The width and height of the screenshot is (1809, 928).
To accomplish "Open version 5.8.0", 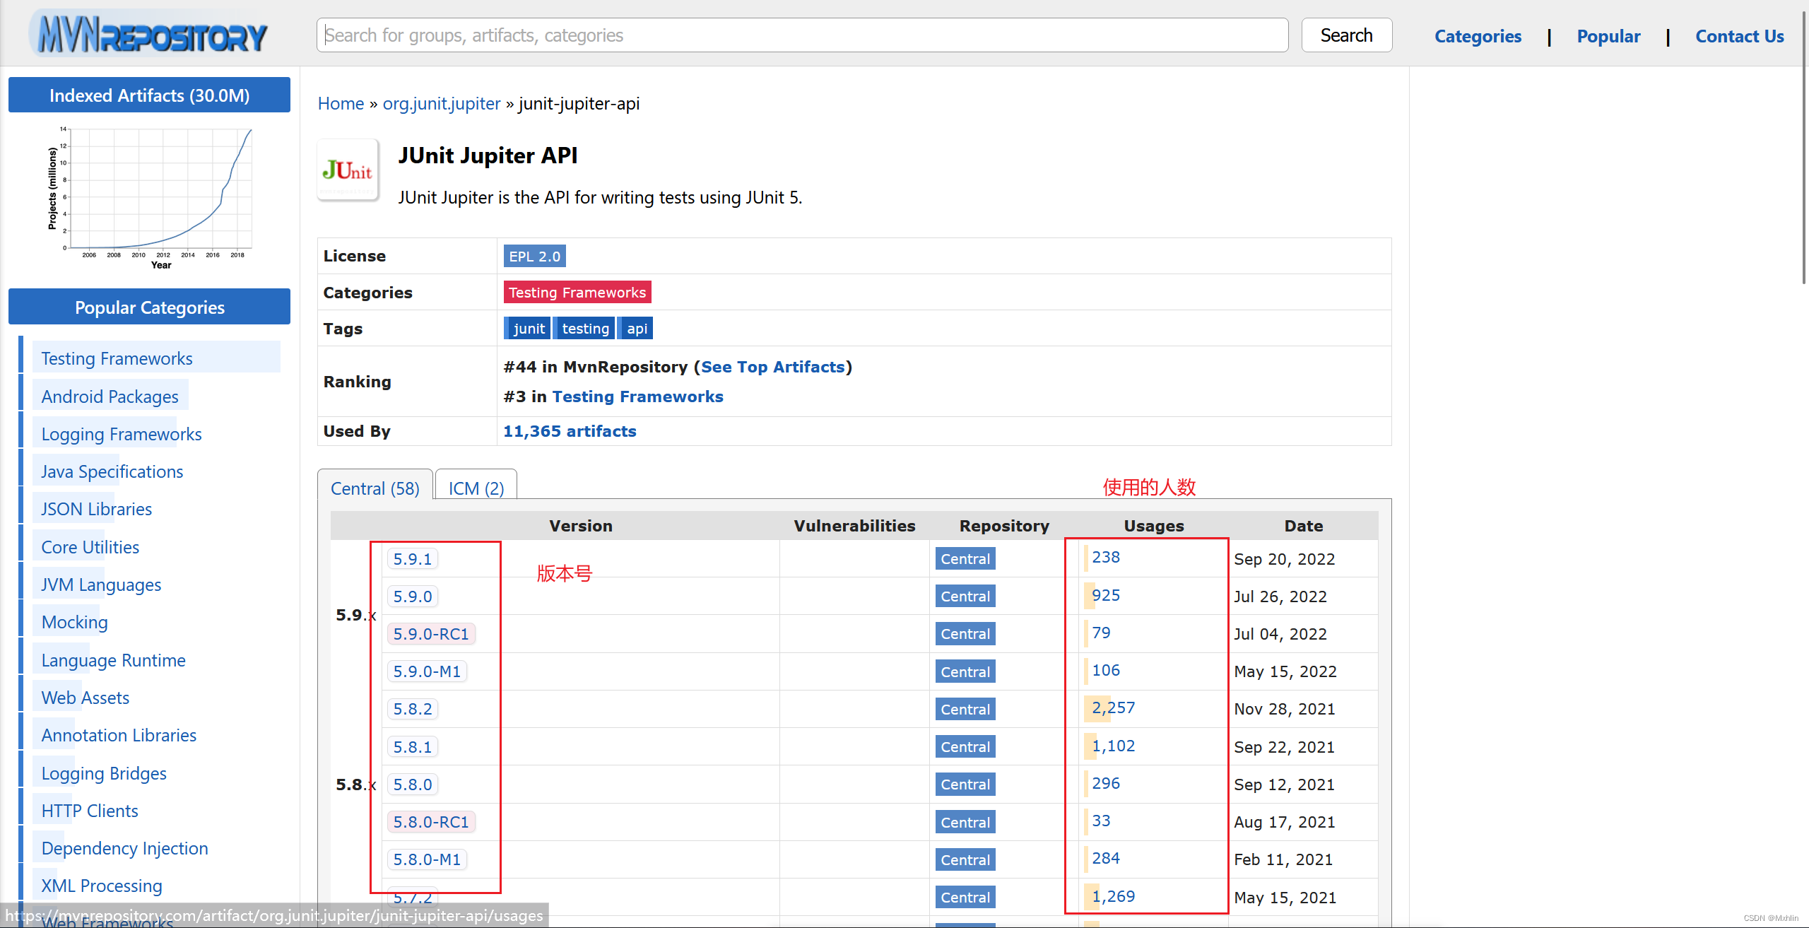I will pyautogui.click(x=412, y=784).
